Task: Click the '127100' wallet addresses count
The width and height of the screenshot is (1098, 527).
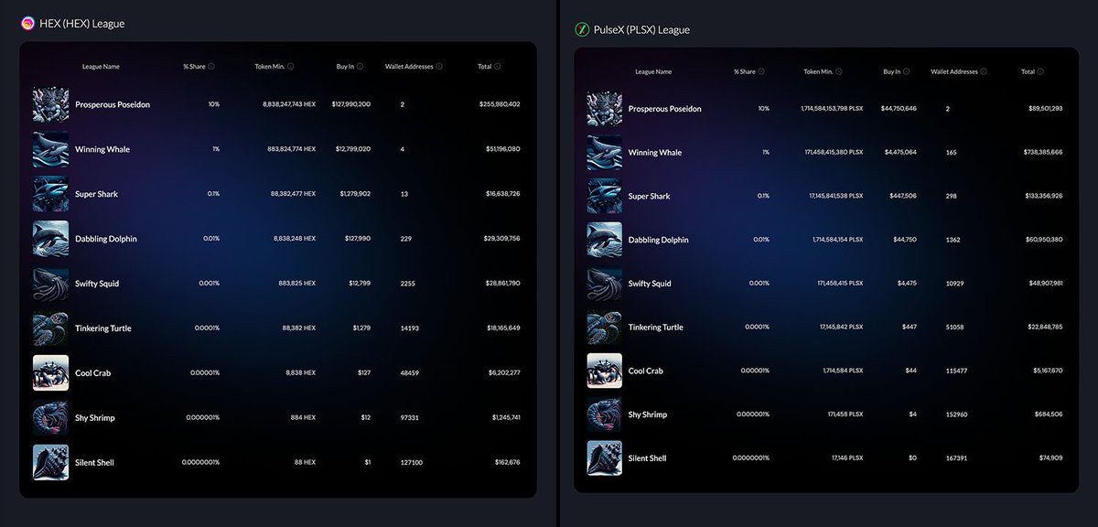Action: point(411,463)
